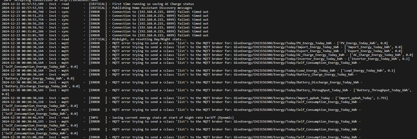Image resolution: width=417 pixels, height=139 pixels.
Task: Click the AC_Charge_Energy_Today_kWh topic text
Action: [289, 55]
